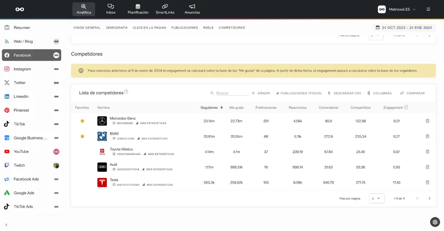Go to next page of competitors
The height and width of the screenshot is (231, 444).
click(x=429, y=199)
